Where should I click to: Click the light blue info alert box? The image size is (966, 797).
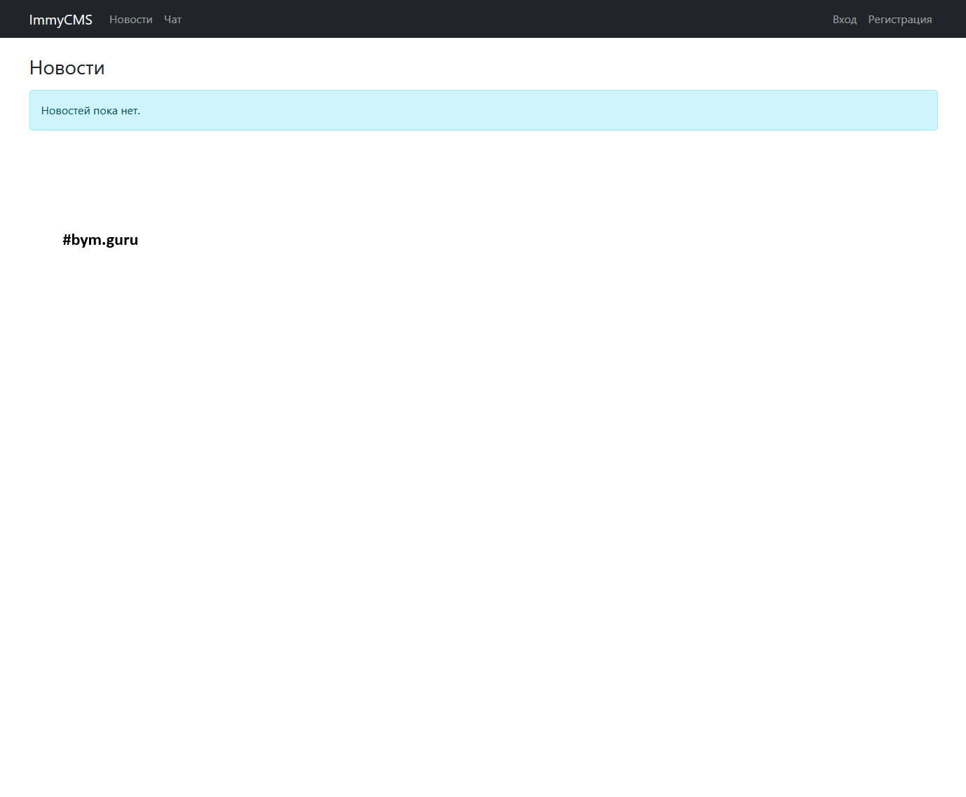(x=483, y=110)
